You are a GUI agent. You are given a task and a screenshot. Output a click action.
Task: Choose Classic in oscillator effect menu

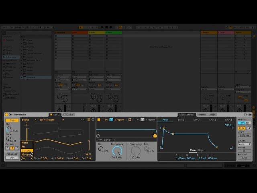pyautogui.click(x=27, y=150)
